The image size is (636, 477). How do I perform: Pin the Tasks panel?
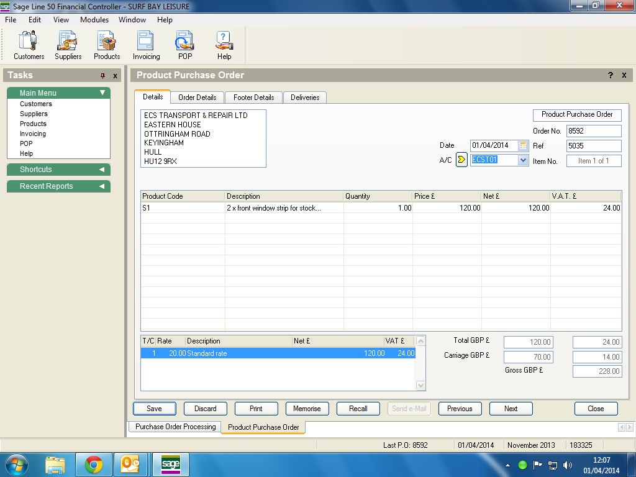coord(103,76)
